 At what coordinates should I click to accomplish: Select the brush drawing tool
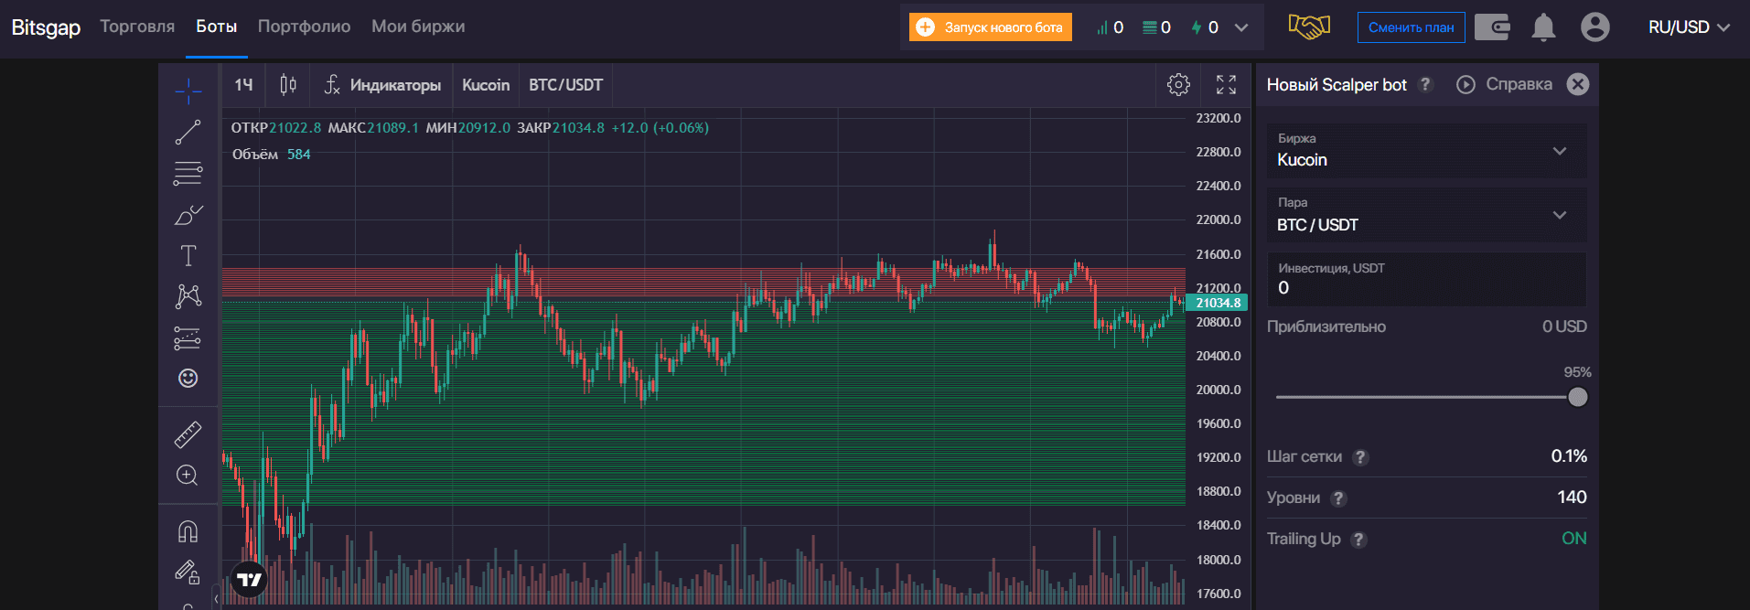click(188, 215)
